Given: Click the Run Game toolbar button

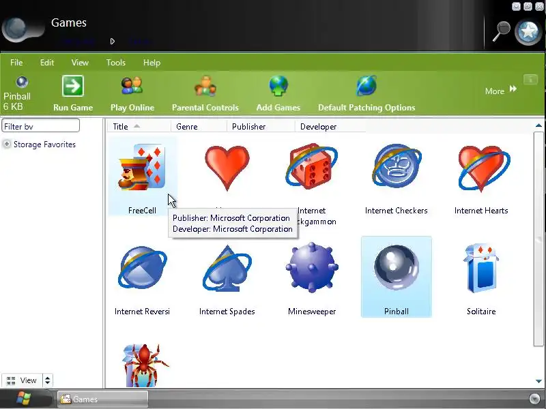Looking at the screenshot, I should coord(73,93).
